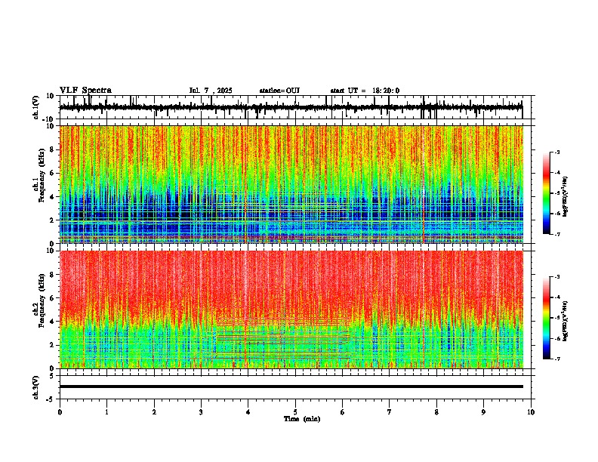Click the '0' tick on time axis
This screenshot has height=462, width=598.
click(60, 412)
